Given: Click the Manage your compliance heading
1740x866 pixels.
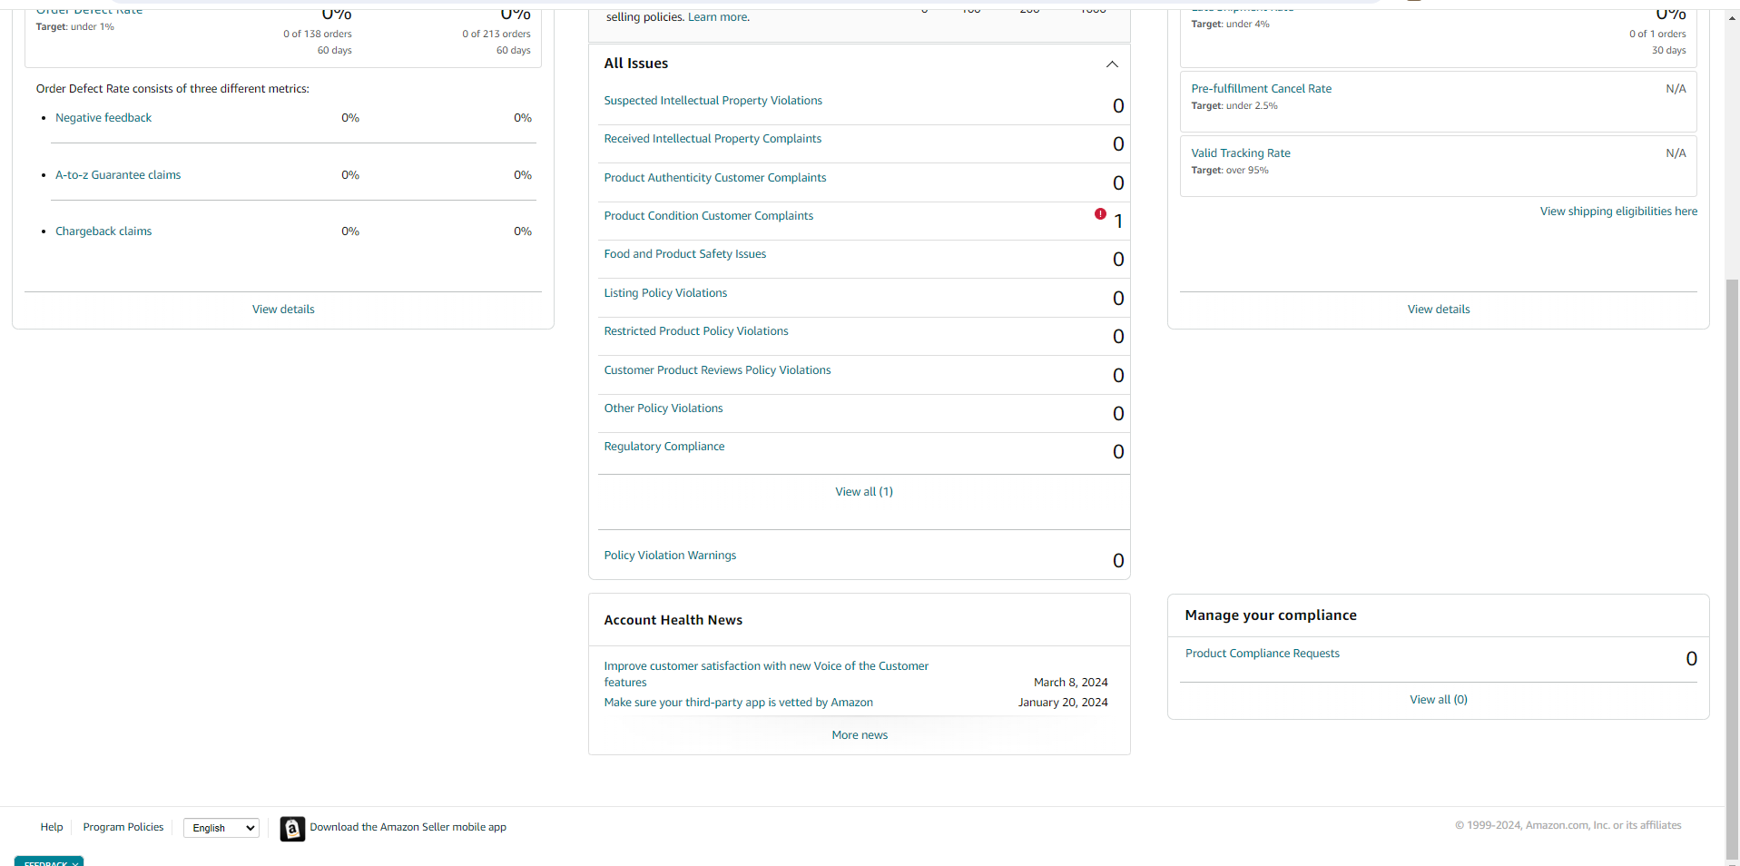Looking at the screenshot, I should (1271, 615).
